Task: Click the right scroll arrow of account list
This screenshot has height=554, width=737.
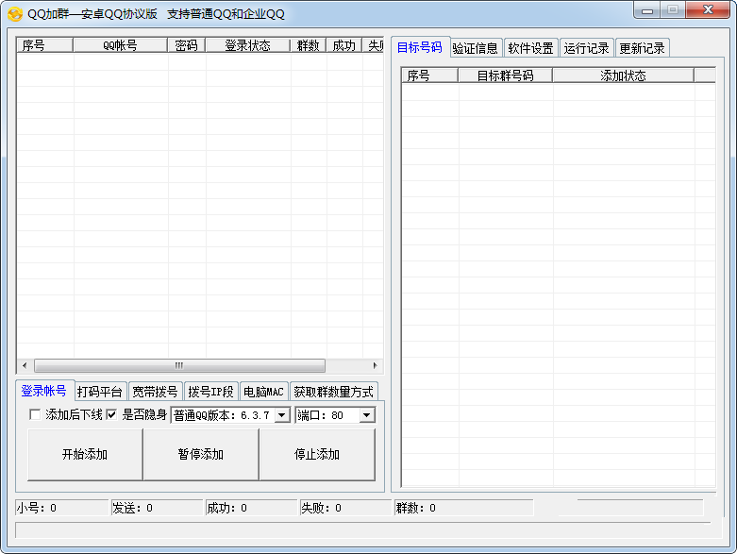Action: coord(375,365)
